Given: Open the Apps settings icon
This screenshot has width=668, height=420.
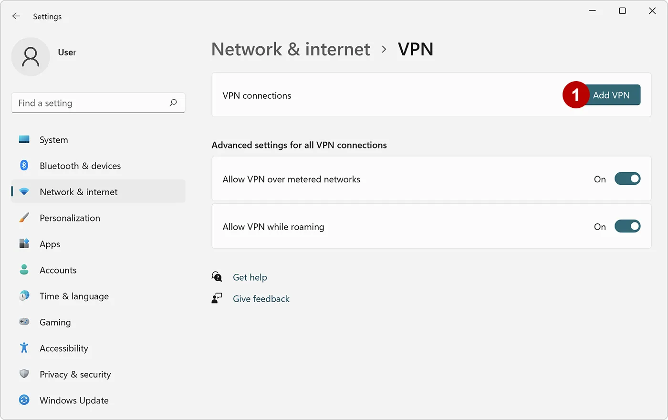Looking at the screenshot, I should click(x=24, y=244).
